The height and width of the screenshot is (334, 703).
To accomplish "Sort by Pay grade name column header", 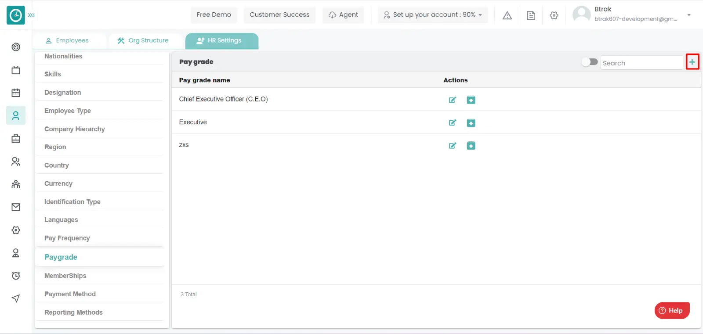I will coord(204,80).
